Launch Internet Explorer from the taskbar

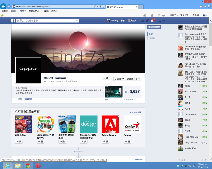[8, 166]
